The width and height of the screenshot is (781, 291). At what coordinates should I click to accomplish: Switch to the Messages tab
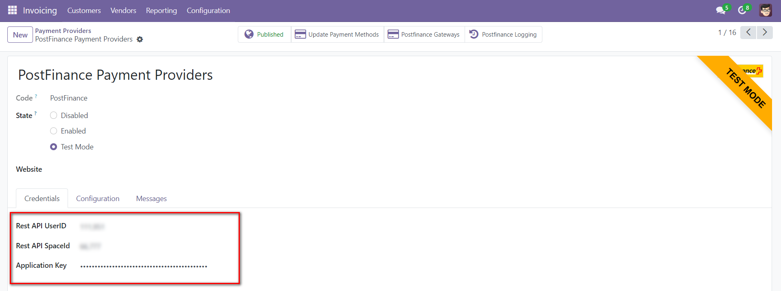coord(151,199)
